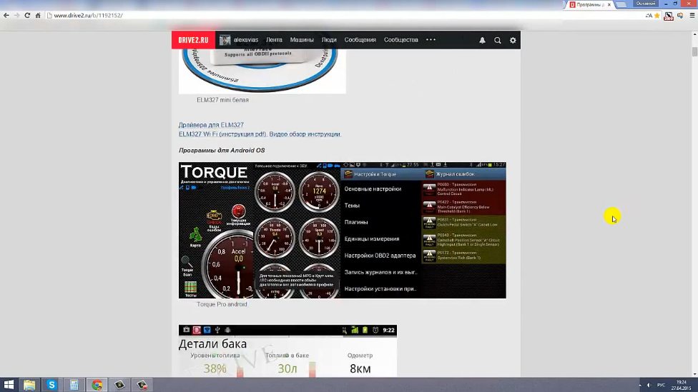Click the 'Программы для Android OS' heading

coord(222,150)
